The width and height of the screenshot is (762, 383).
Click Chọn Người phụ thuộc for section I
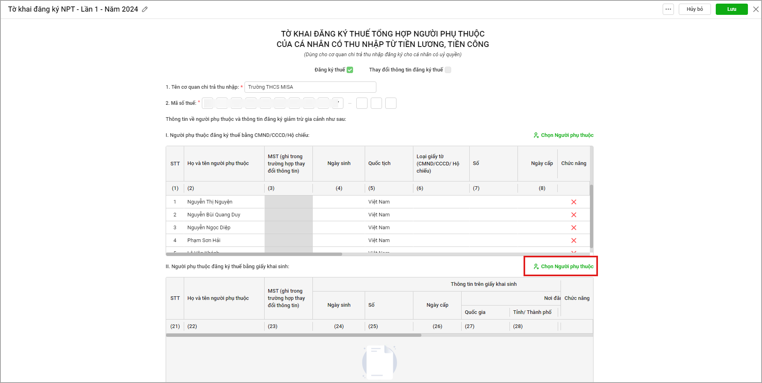(563, 135)
